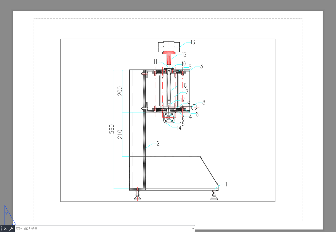The height and width of the screenshot is (232, 336).
Task: Select part label 1 in drawing
Action: pyautogui.click(x=226, y=184)
